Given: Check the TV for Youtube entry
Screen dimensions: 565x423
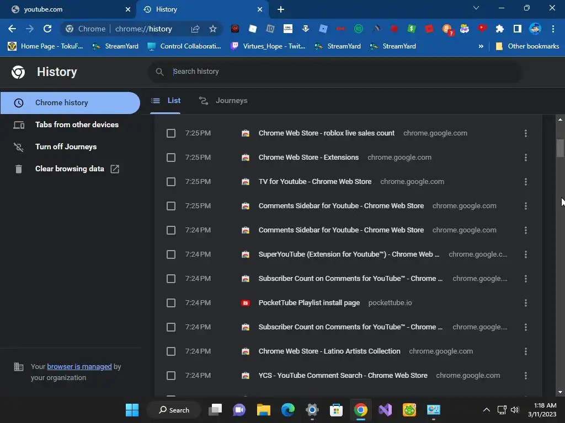Looking at the screenshot, I should [x=171, y=182].
